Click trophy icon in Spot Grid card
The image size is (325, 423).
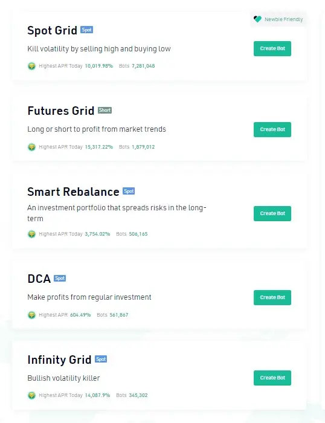31,66
